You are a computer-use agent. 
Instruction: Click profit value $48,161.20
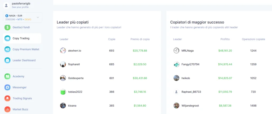(x=225, y=51)
